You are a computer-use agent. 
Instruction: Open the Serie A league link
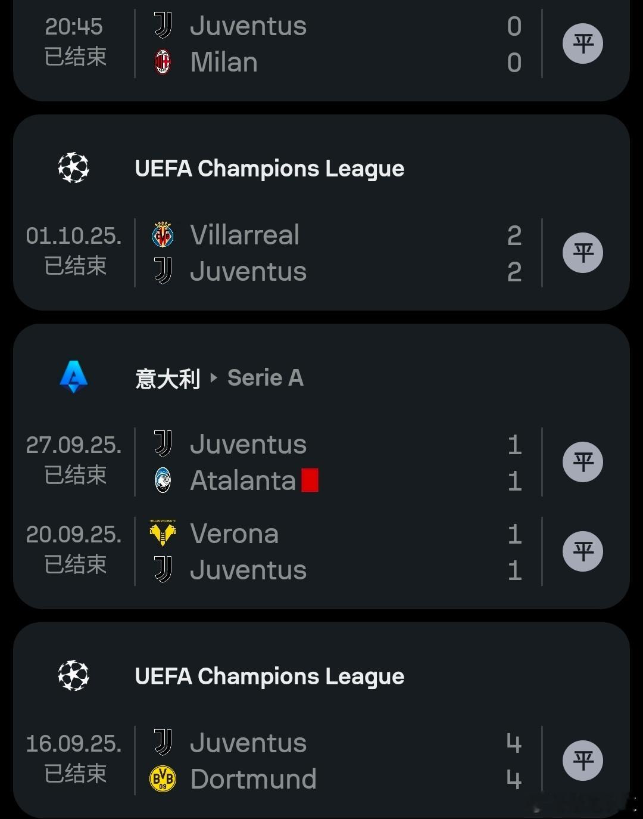(266, 378)
